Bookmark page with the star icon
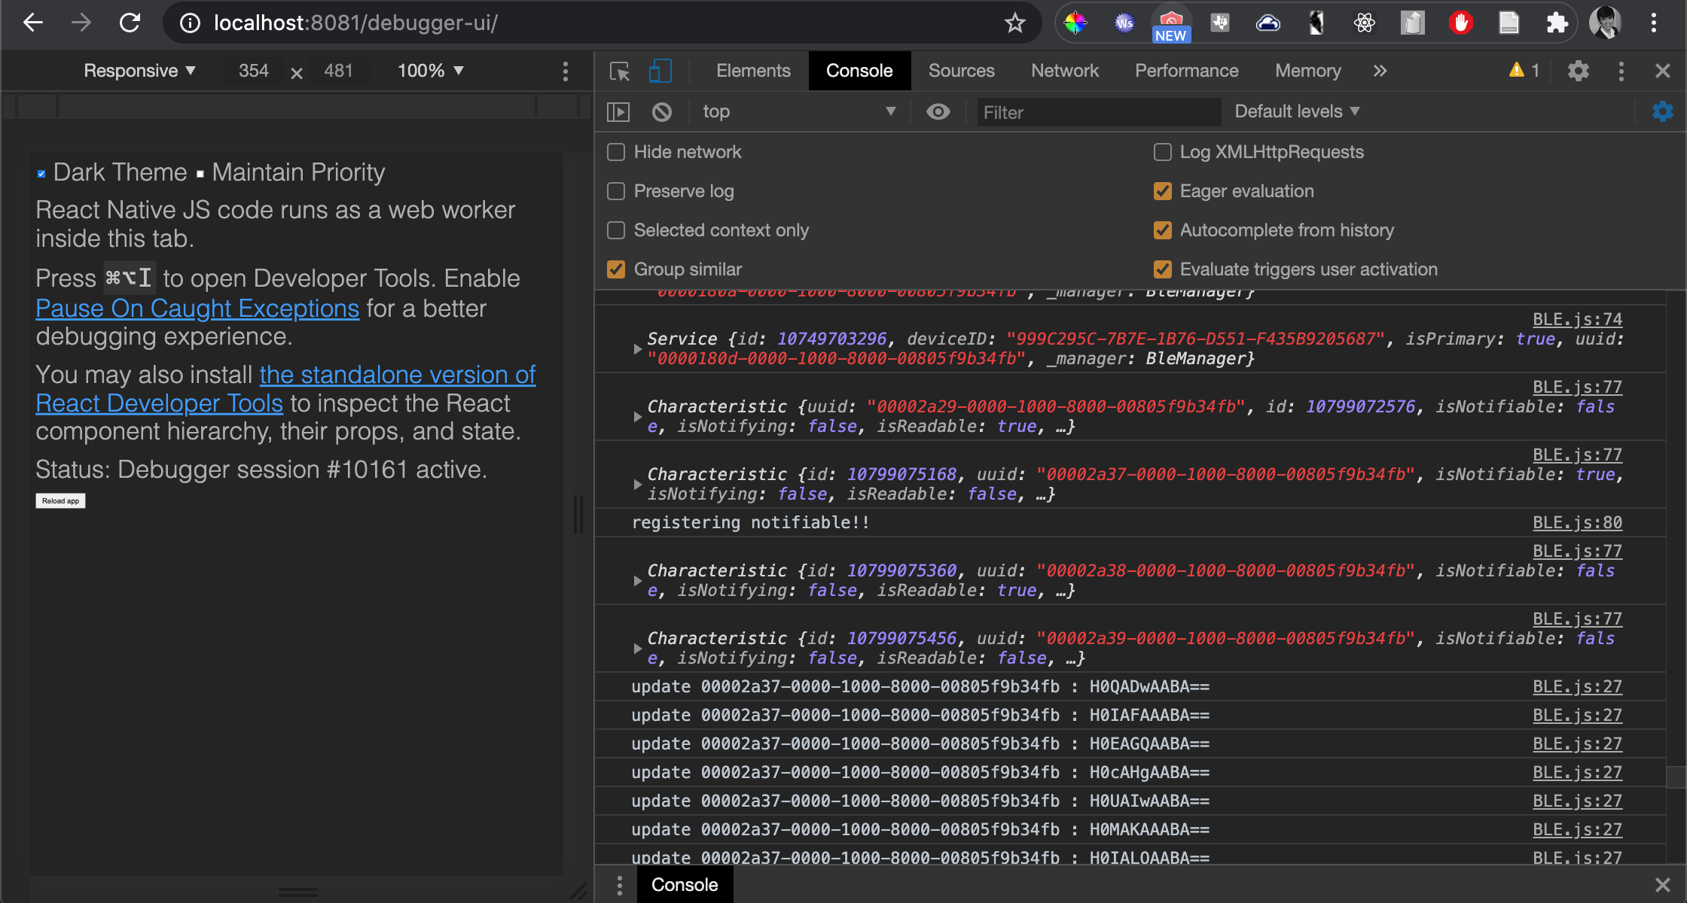1687x903 pixels. click(x=1014, y=23)
